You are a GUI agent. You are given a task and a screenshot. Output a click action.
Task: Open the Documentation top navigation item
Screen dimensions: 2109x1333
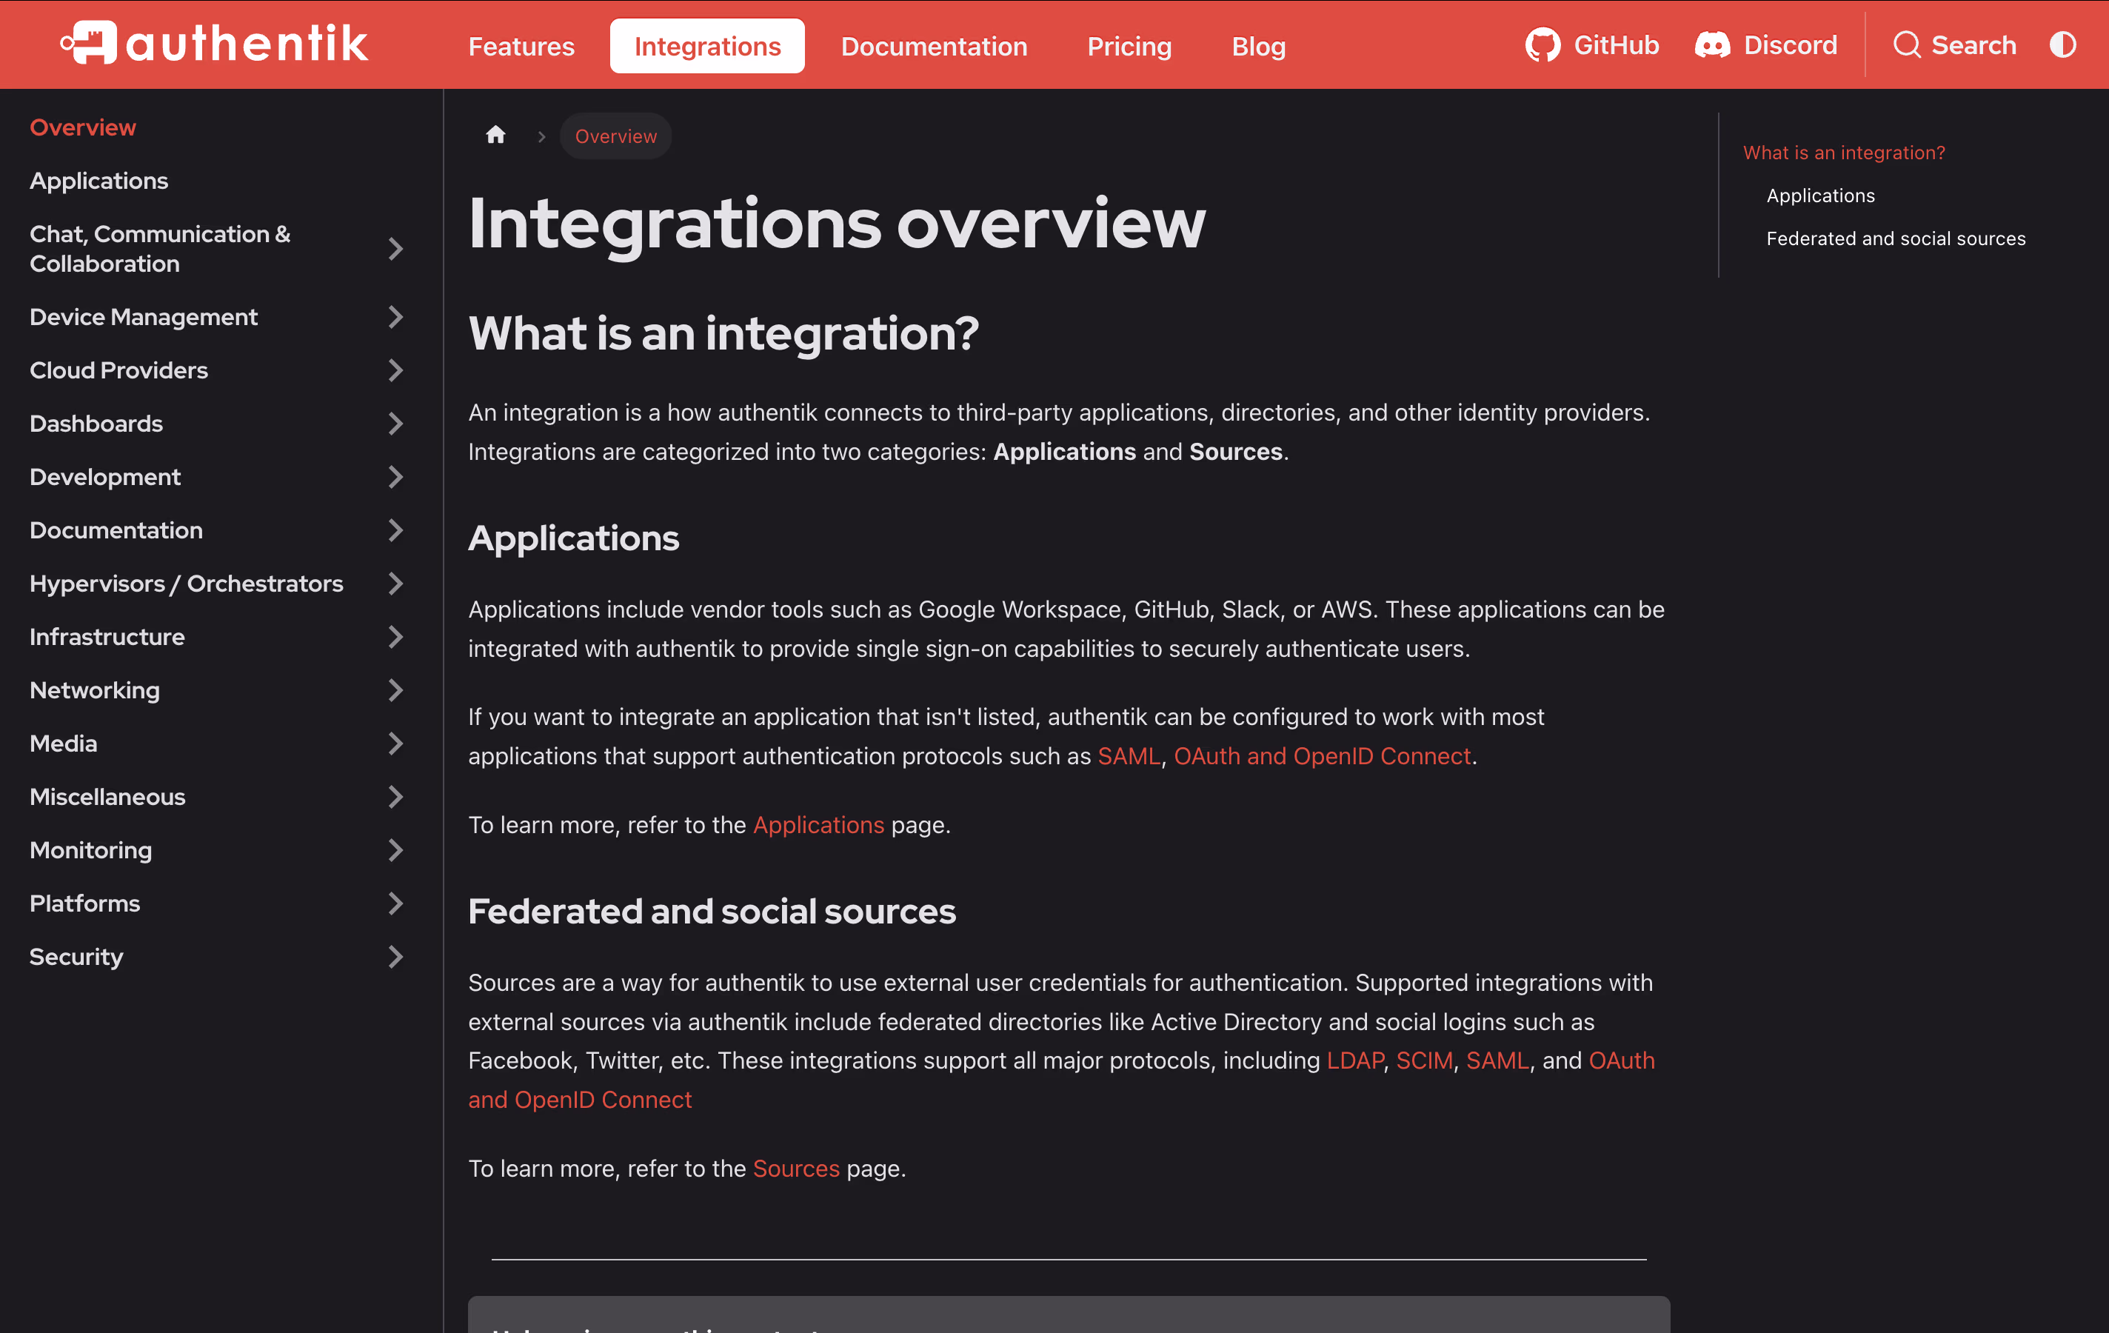click(934, 45)
